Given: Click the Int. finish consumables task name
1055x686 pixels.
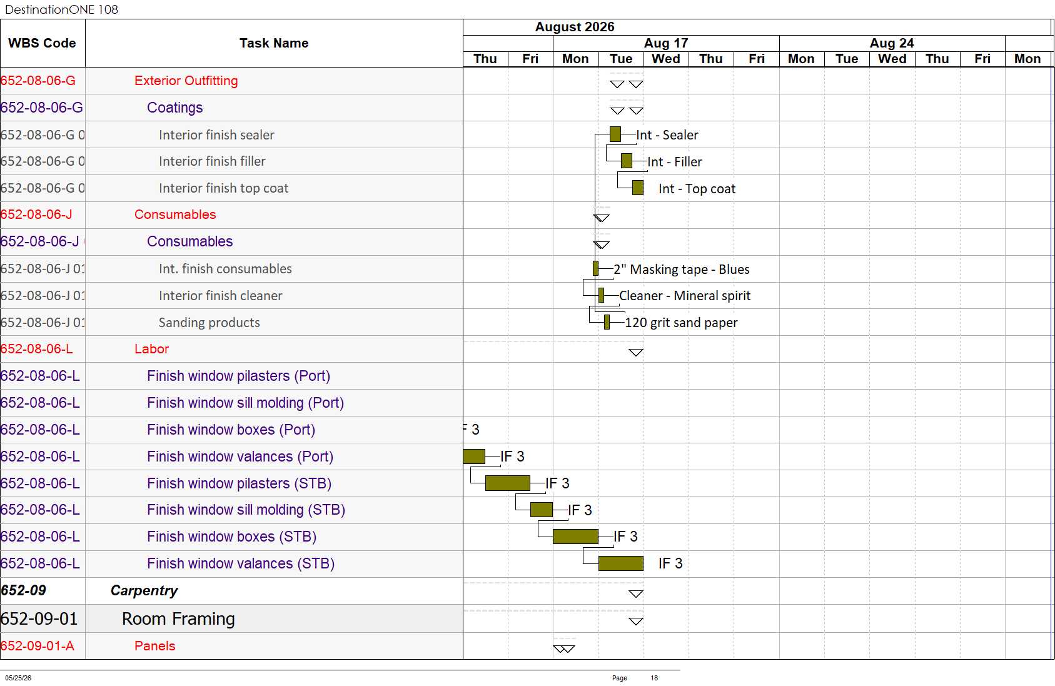Looking at the screenshot, I should (x=225, y=269).
